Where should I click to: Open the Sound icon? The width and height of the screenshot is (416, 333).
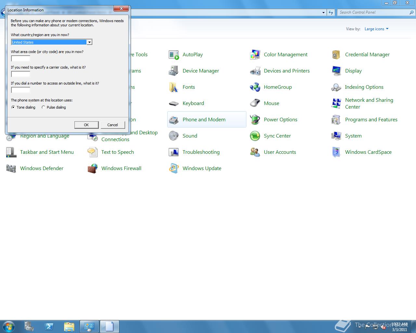coord(174,136)
